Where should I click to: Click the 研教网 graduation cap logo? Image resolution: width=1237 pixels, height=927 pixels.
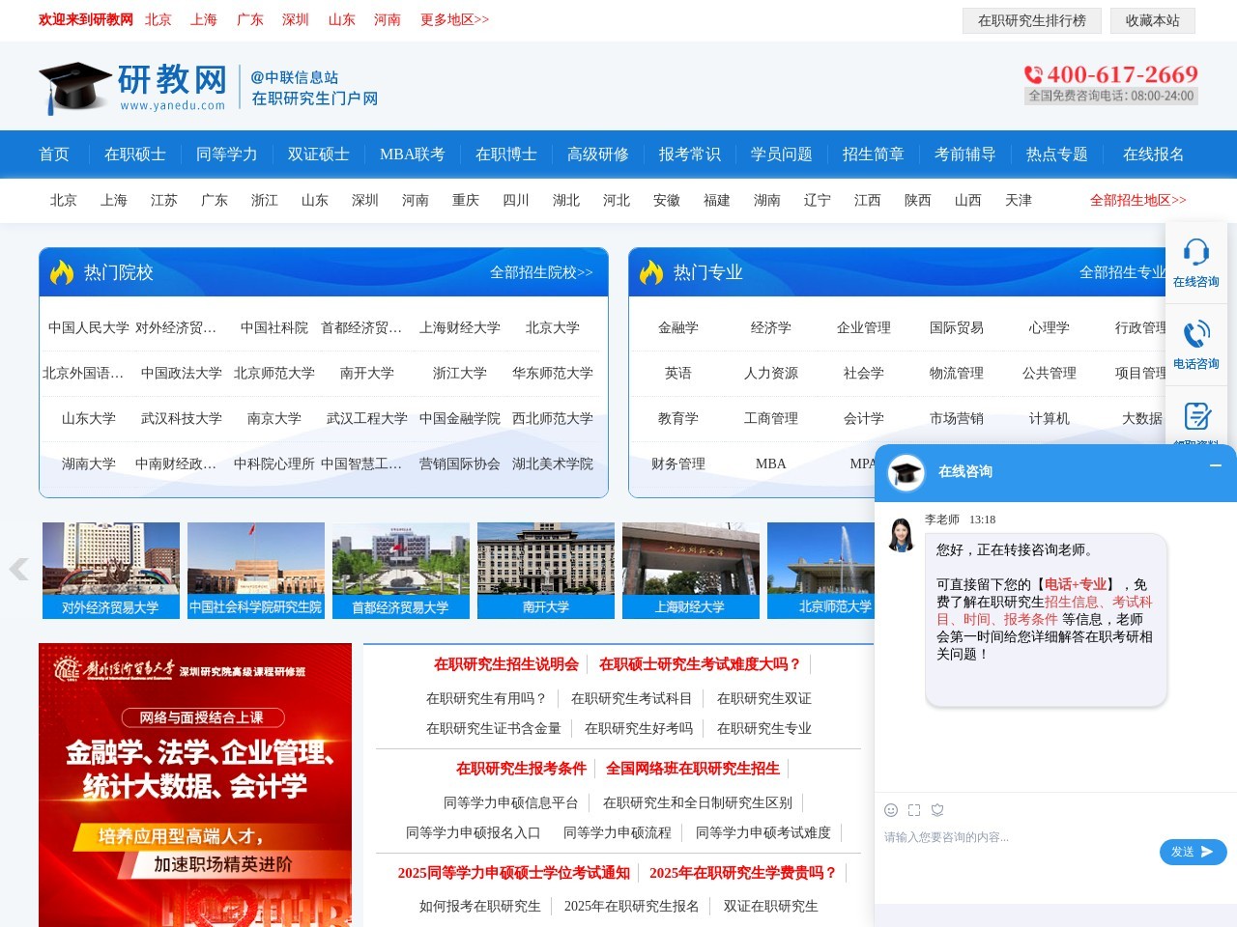click(x=76, y=88)
